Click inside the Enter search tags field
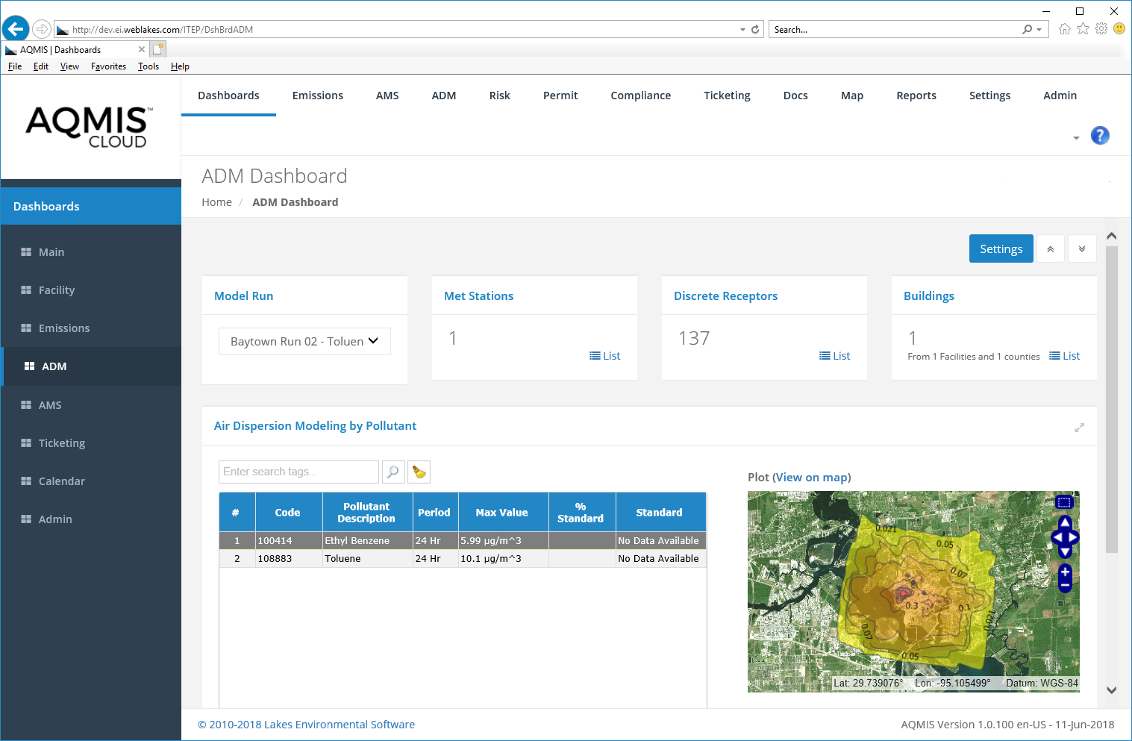 [x=298, y=472]
